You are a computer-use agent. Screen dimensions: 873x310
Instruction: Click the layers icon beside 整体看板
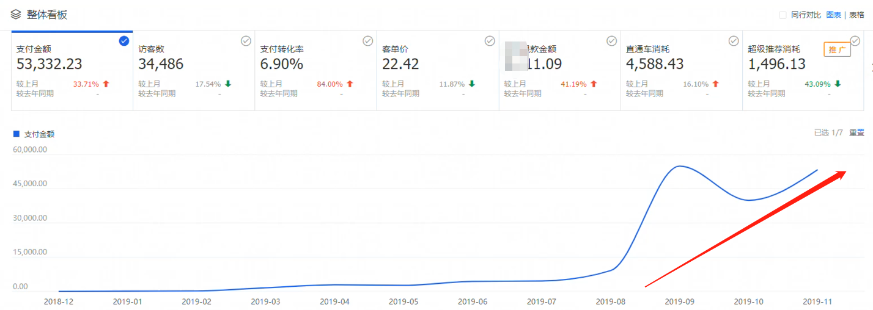click(15, 15)
